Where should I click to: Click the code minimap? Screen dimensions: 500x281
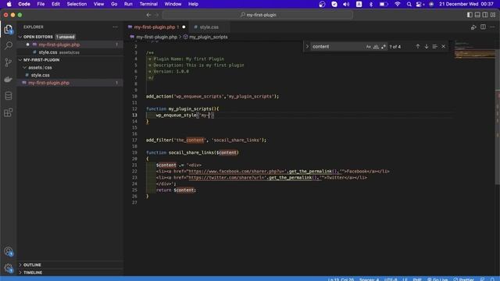point(475,51)
